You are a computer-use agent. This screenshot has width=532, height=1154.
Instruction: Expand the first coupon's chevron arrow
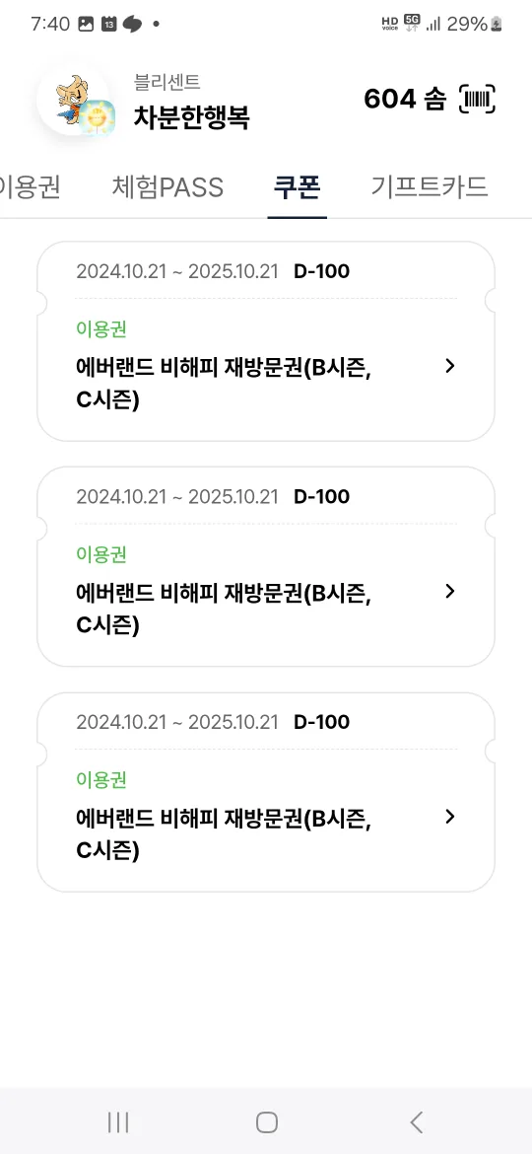click(x=450, y=366)
